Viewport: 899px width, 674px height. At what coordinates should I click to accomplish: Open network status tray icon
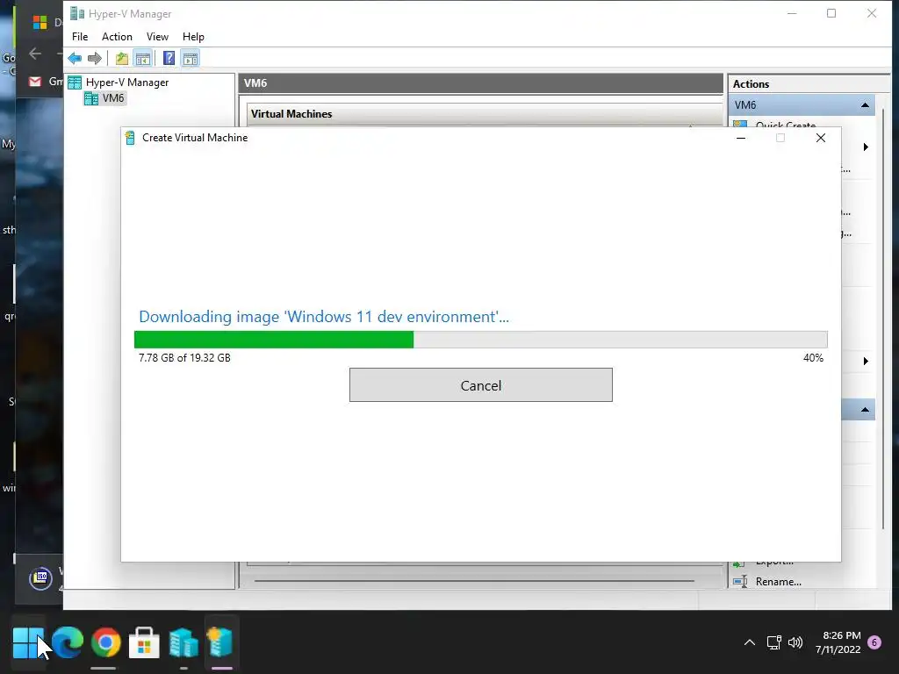774,642
